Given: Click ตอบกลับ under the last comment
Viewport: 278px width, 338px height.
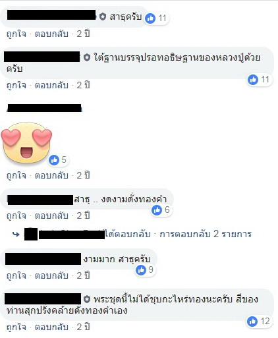Looking at the screenshot, I should (x=51, y=327).
